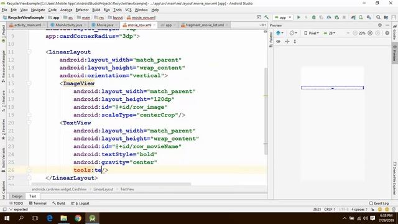
Task: Switch to the Design editor tab
Action: [17, 196]
